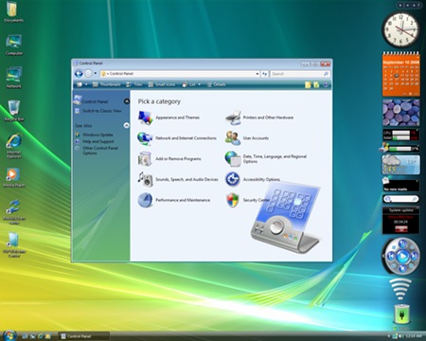Collapse the Control Panel side section
426x341 pixels.
pos(127,101)
